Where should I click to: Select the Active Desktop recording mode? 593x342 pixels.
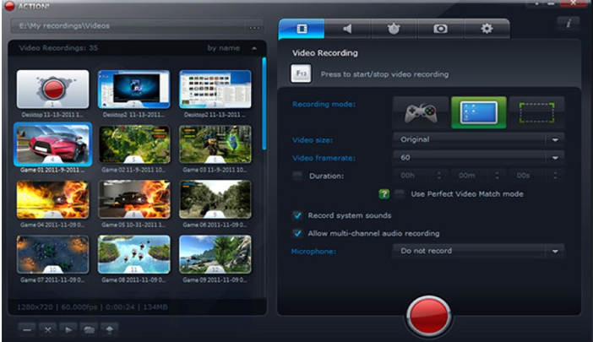tap(478, 111)
